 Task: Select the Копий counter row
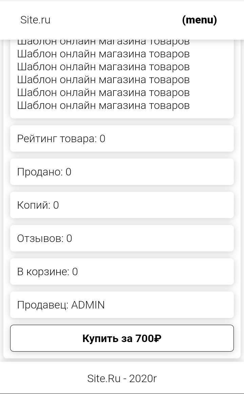tap(122, 205)
